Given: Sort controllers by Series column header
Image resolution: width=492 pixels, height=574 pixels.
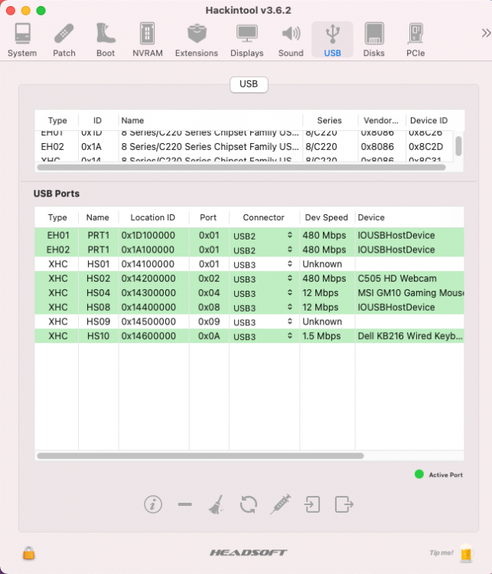Looking at the screenshot, I should [330, 120].
